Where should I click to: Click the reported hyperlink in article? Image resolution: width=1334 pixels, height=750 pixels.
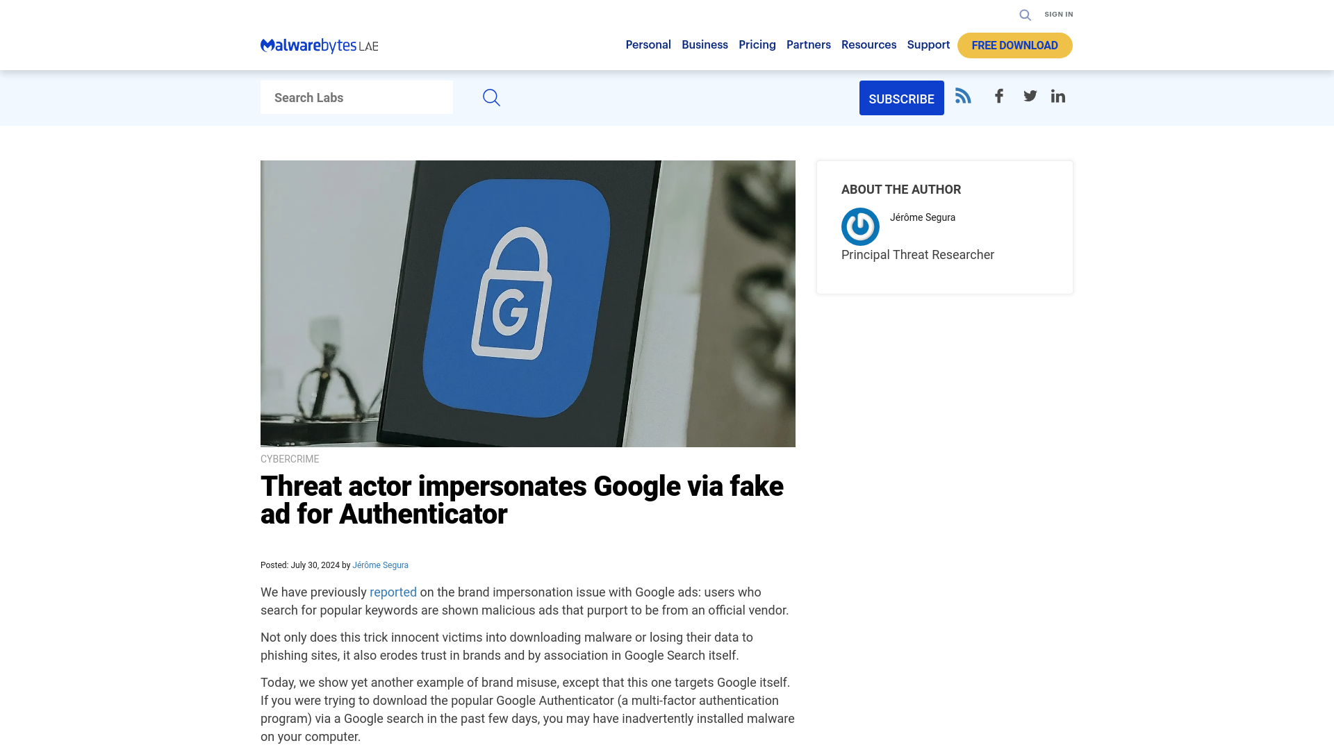click(x=393, y=592)
